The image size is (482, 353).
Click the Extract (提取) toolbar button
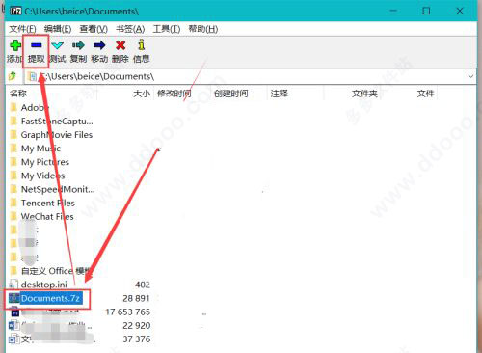point(36,51)
